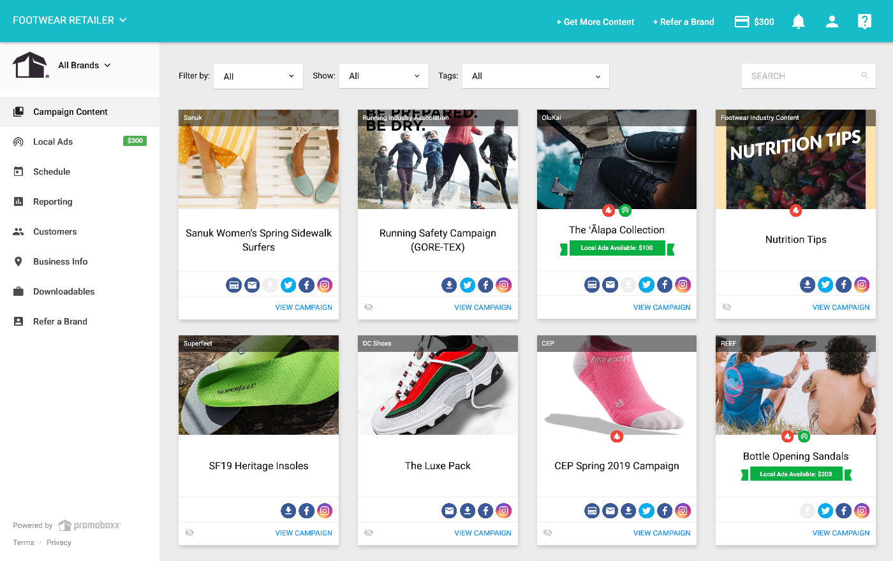
Task: Open Business Info in the sidebar
Action: coord(80,261)
